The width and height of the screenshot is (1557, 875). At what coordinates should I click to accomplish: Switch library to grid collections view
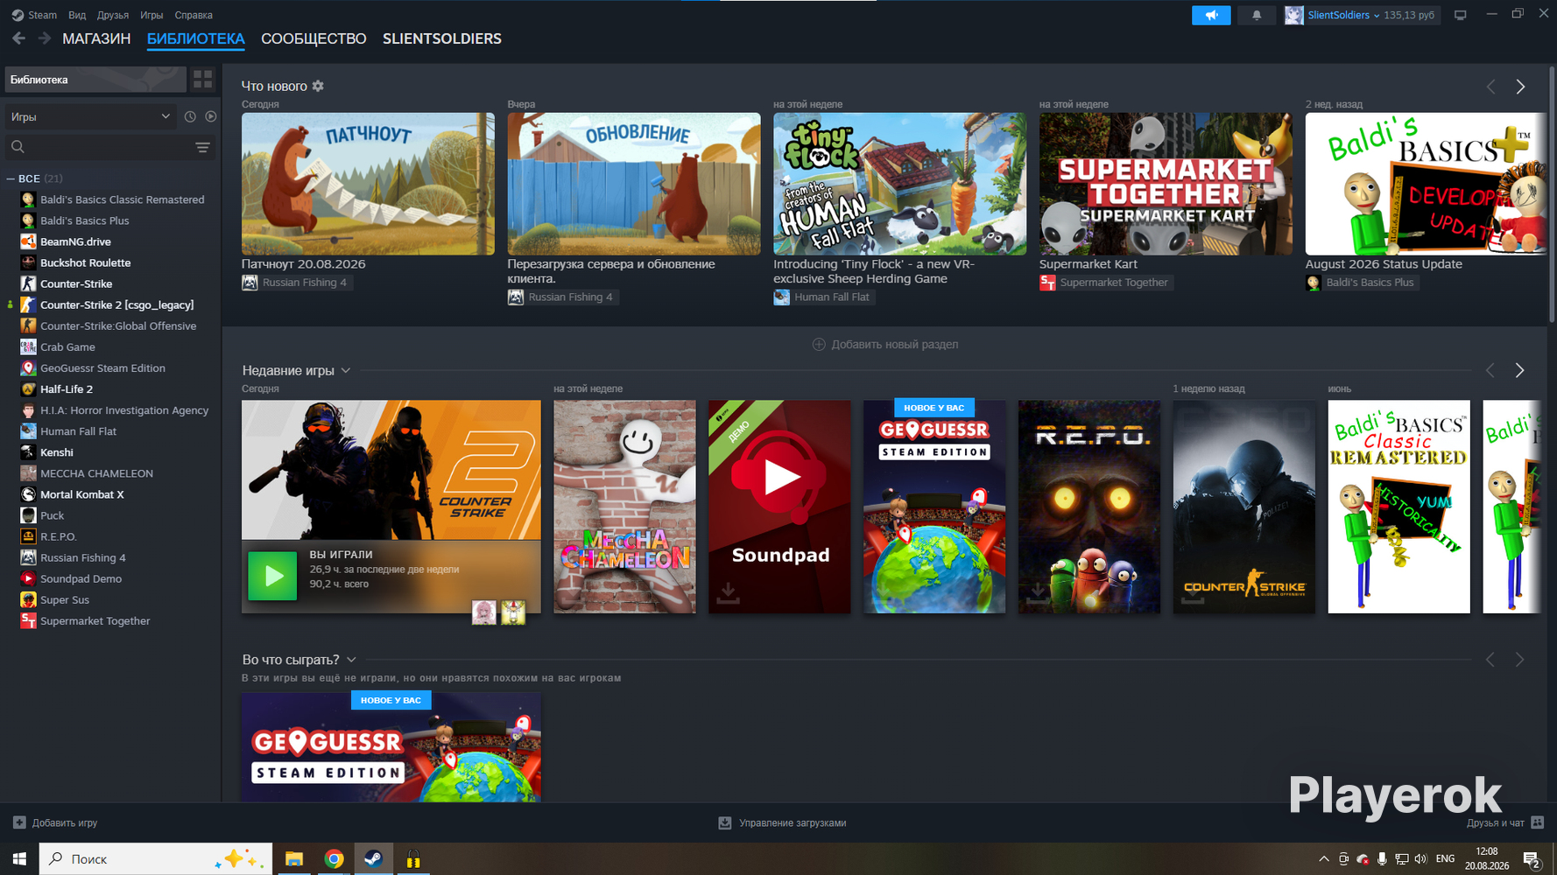[x=203, y=80]
